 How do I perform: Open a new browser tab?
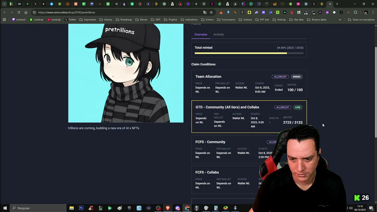tap(337, 4)
